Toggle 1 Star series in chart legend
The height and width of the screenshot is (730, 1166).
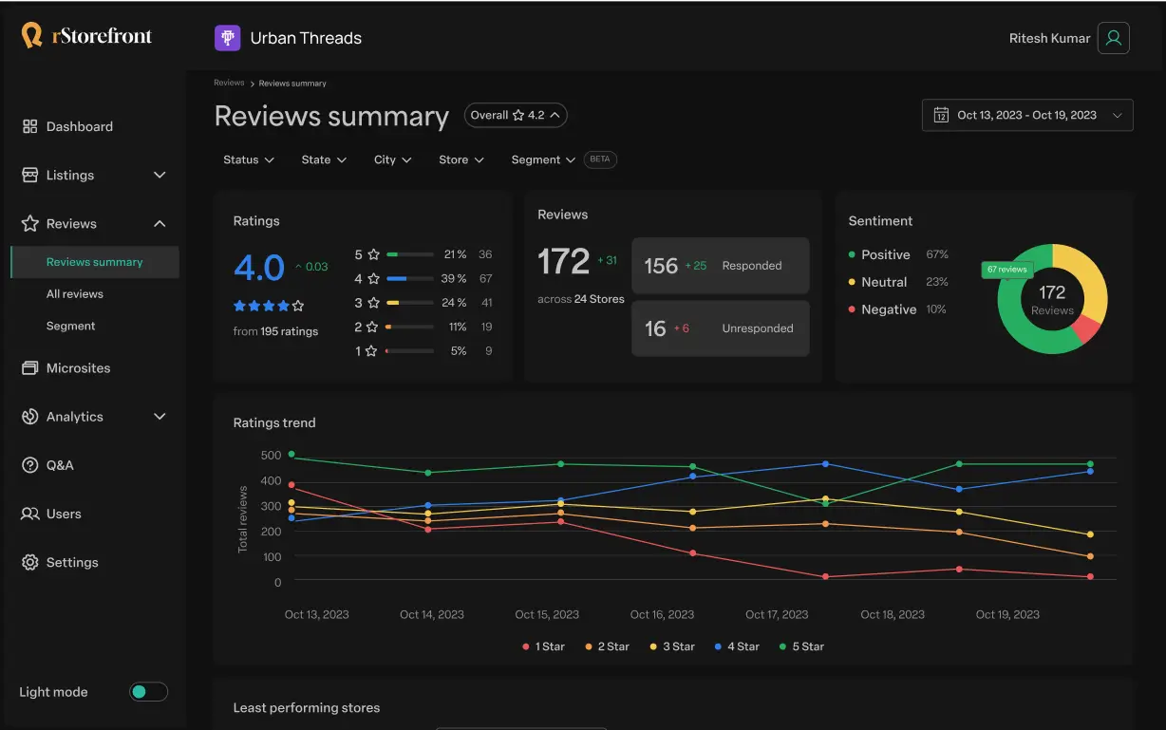(x=543, y=646)
